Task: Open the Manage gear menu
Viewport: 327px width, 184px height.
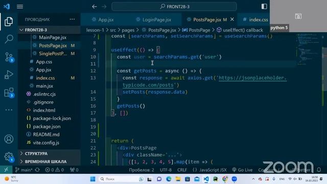Action: point(9,156)
